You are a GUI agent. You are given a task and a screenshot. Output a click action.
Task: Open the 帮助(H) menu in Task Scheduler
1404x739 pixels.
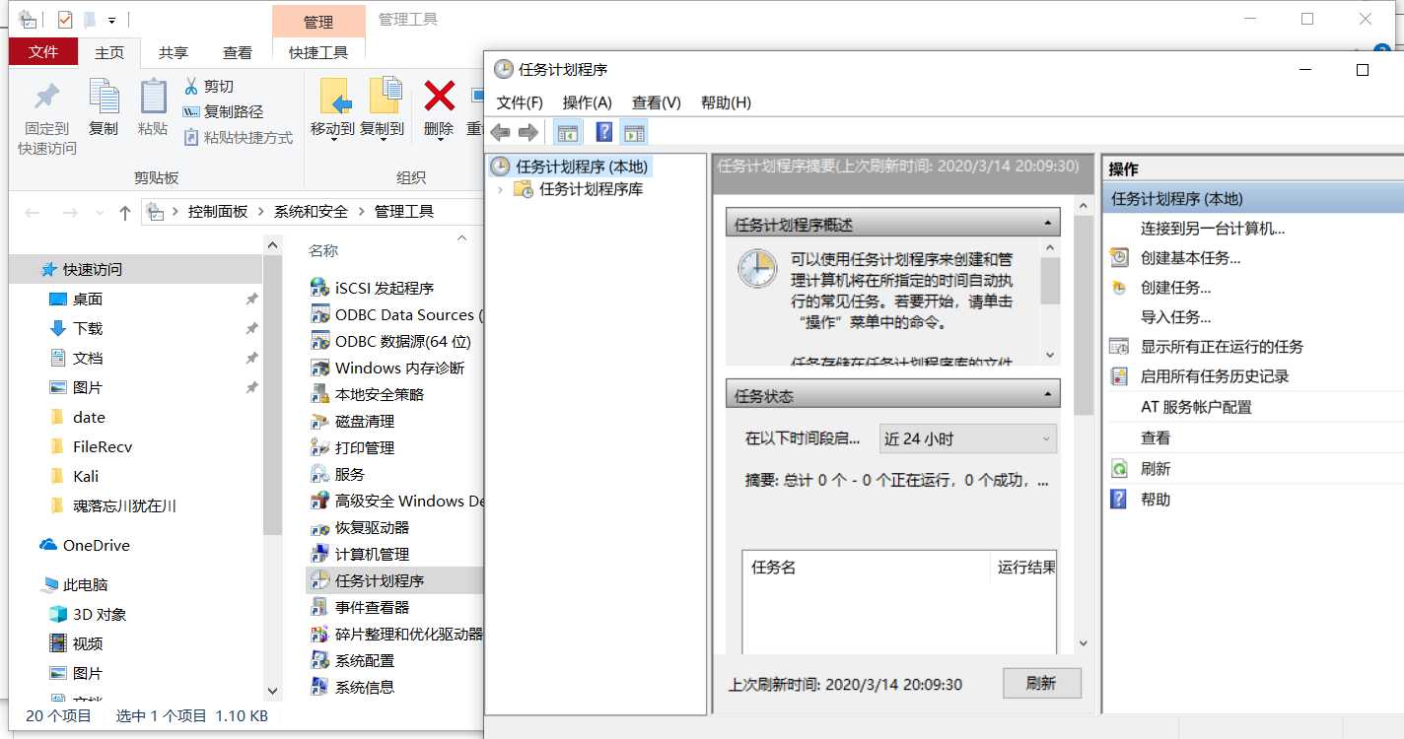[x=726, y=102]
